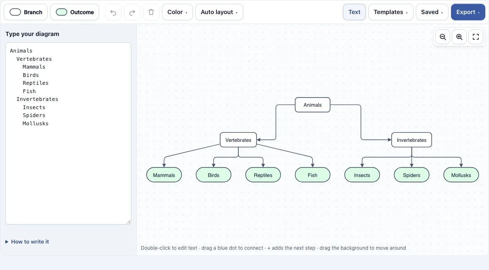
Task: Toggle the Text panel button
Action: click(354, 12)
